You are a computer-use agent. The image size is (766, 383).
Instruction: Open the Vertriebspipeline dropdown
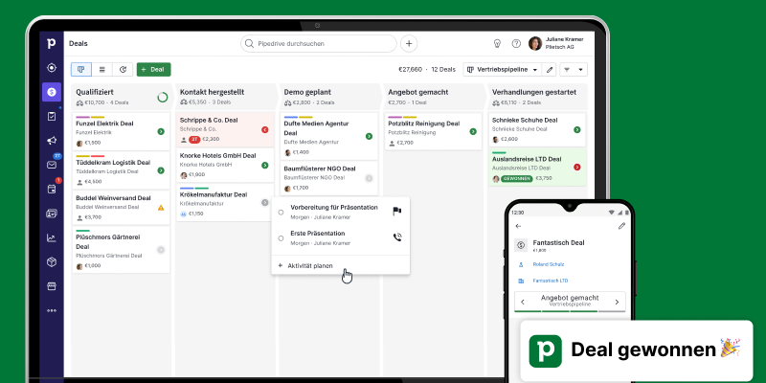pos(501,70)
